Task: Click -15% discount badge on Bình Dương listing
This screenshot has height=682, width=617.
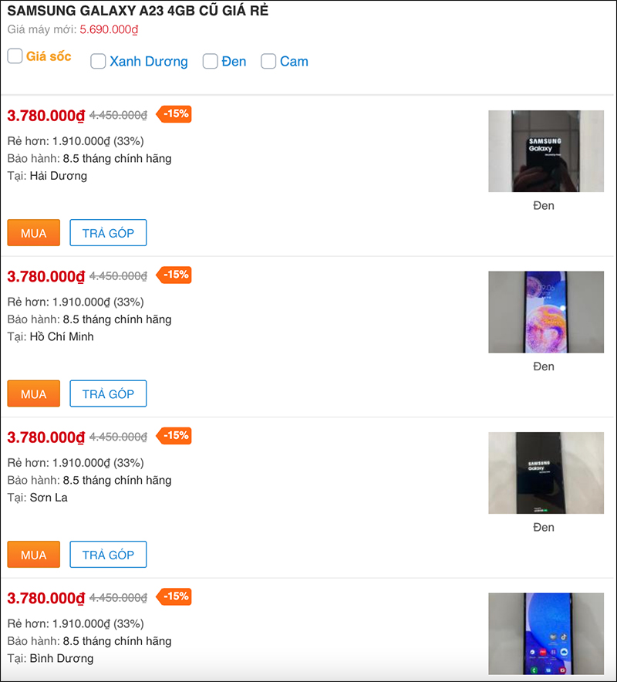Action: [174, 597]
